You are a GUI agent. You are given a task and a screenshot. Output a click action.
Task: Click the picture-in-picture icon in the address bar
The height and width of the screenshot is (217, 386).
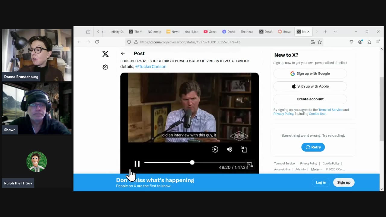pos(313,42)
